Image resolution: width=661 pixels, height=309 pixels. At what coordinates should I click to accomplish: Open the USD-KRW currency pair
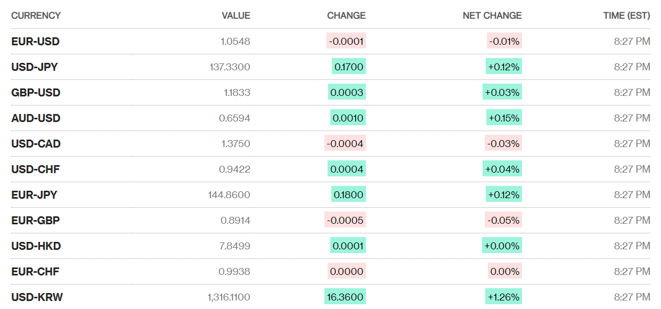(x=37, y=297)
